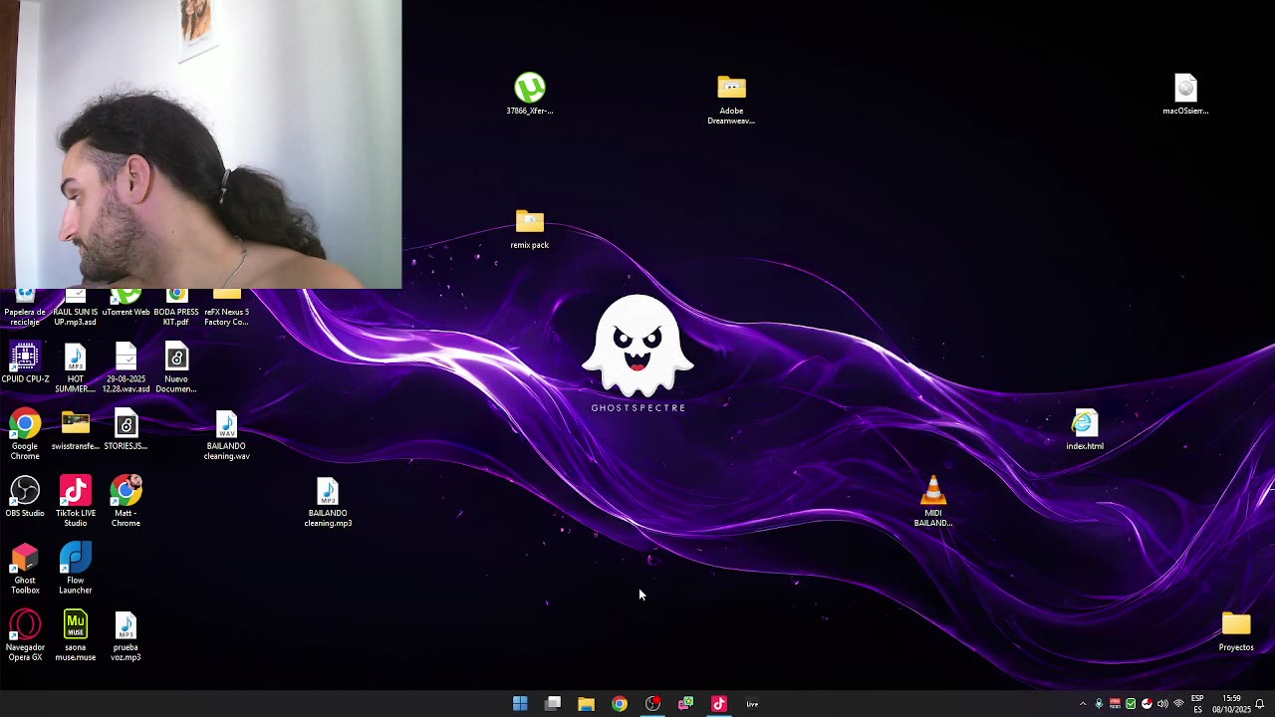
Task: Launch CPUID CPU-Z shortcut
Action: click(x=25, y=363)
